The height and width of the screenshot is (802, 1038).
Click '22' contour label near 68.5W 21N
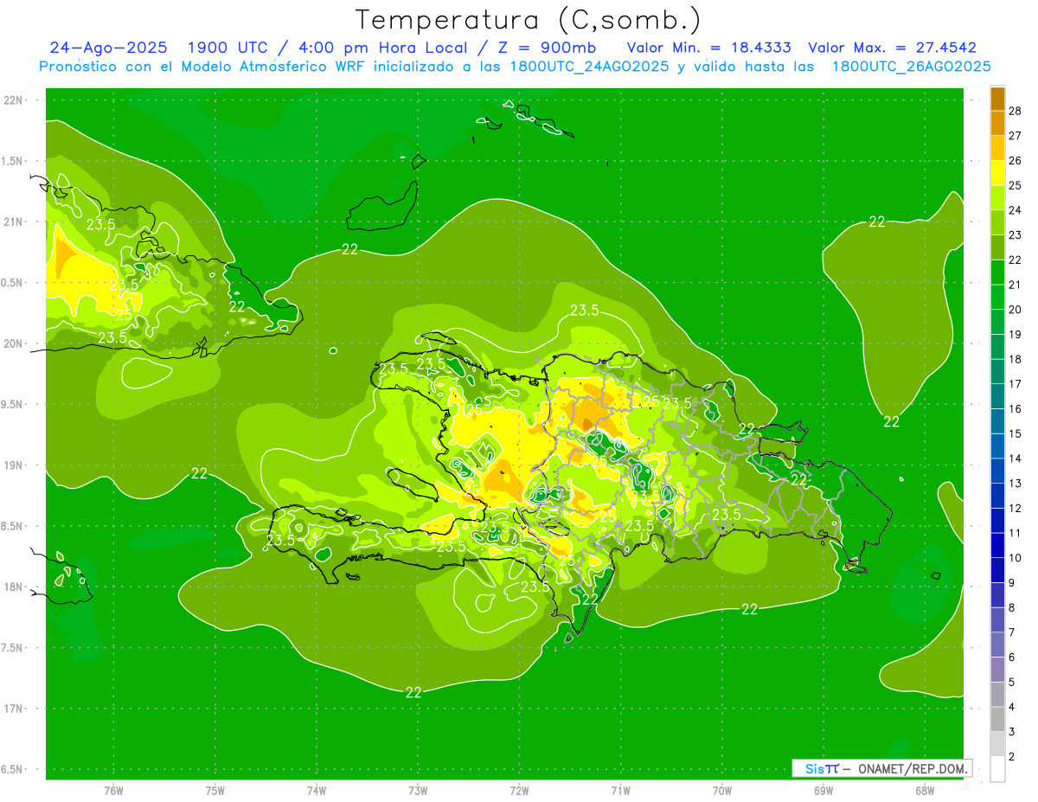tap(877, 221)
